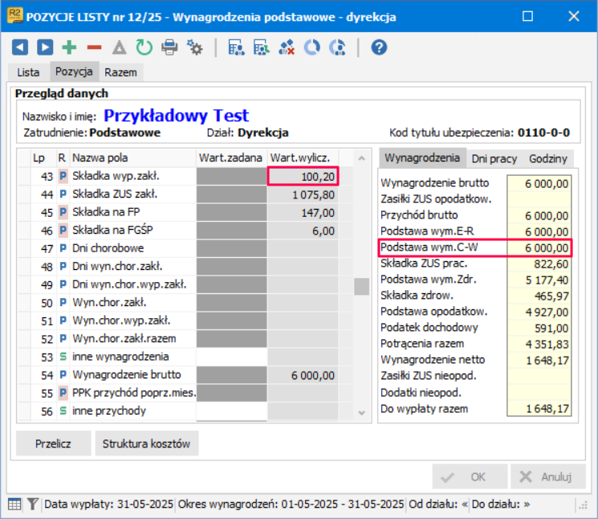Refresh data with green circular arrow
This screenshot has width=598, height=519.
tap(144, 47)
